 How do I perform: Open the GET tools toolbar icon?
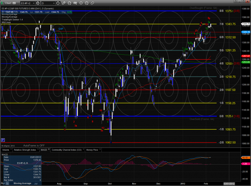pos(75,3)
